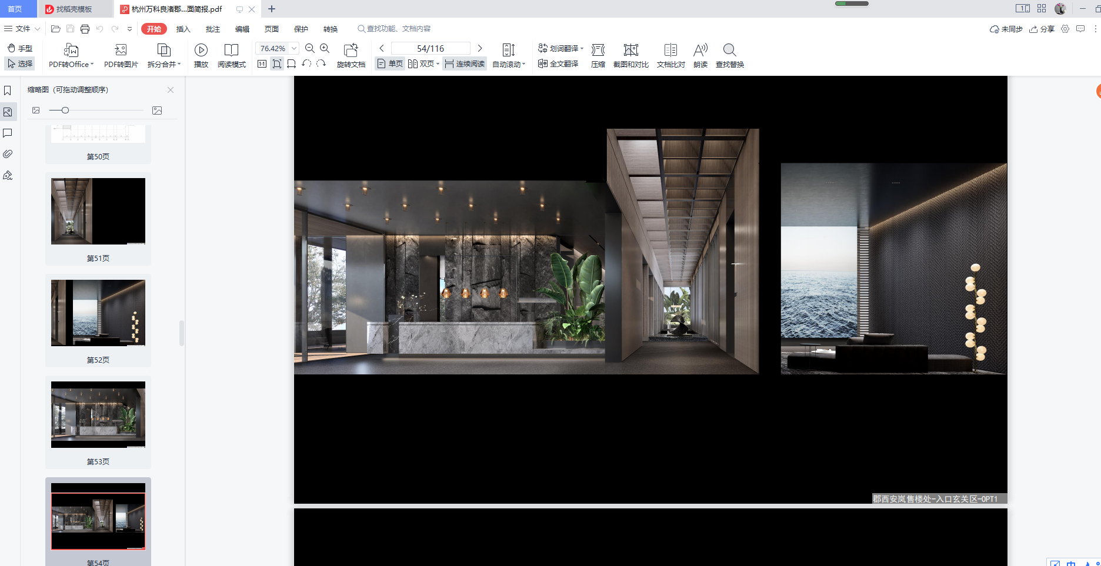
Task: Zoom in with the plus magnifier
Action: (325, 48)
